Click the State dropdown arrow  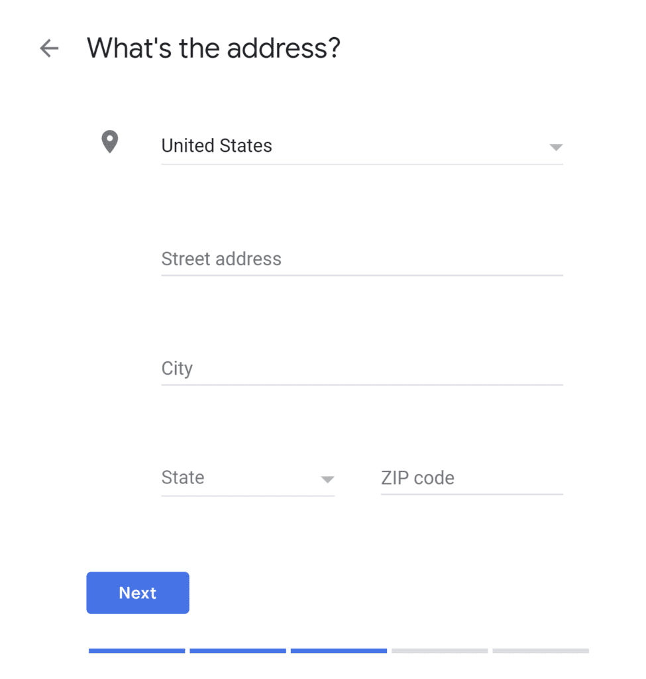(327, 479)
